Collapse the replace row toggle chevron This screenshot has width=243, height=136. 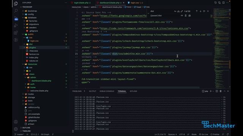point(148,14)
